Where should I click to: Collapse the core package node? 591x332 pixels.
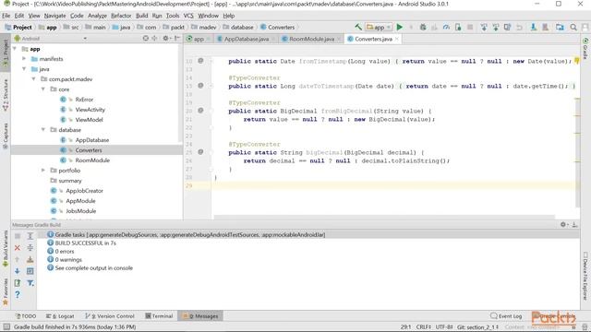pyautogui.click(x=43, y=89)
